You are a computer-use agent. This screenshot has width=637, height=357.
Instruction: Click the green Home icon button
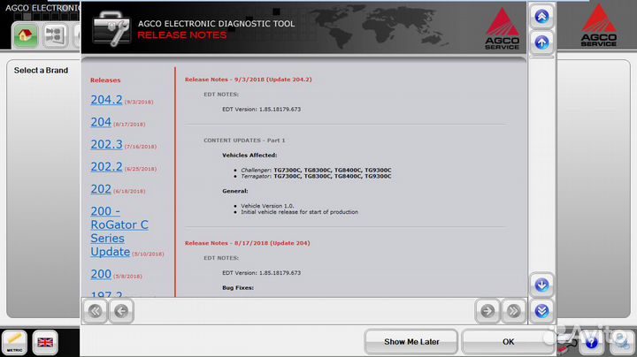point(26,35)
